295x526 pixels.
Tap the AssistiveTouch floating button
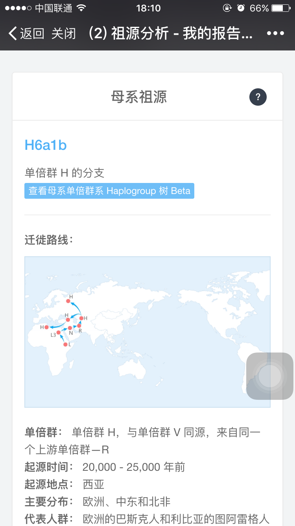click(270, 376)
